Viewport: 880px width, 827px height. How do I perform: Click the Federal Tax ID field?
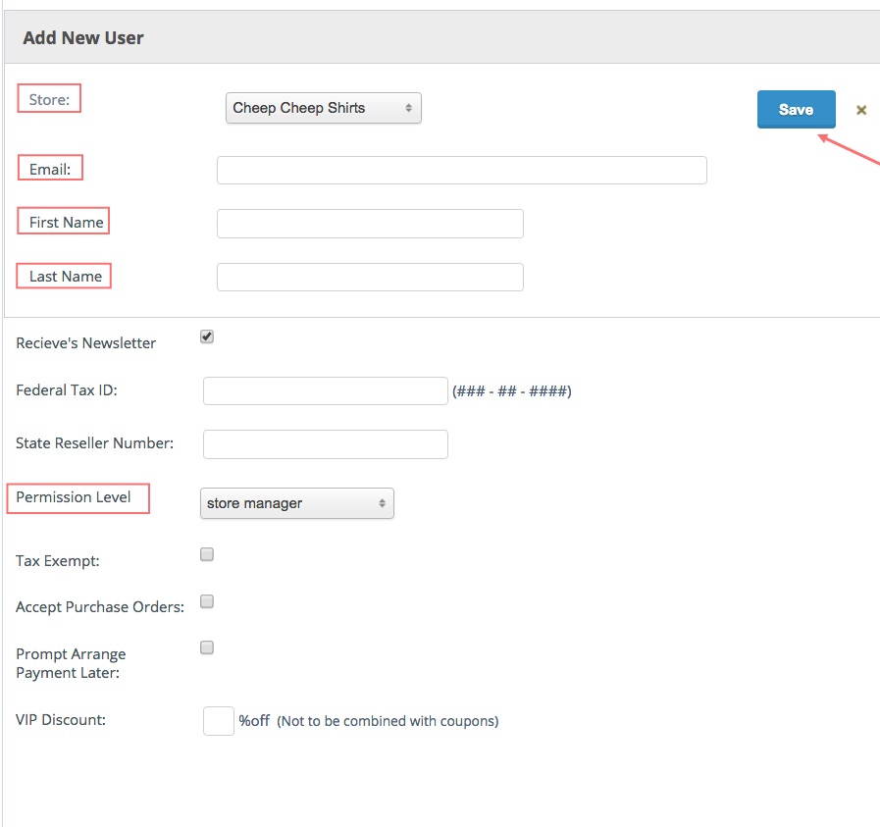point(325,390)
